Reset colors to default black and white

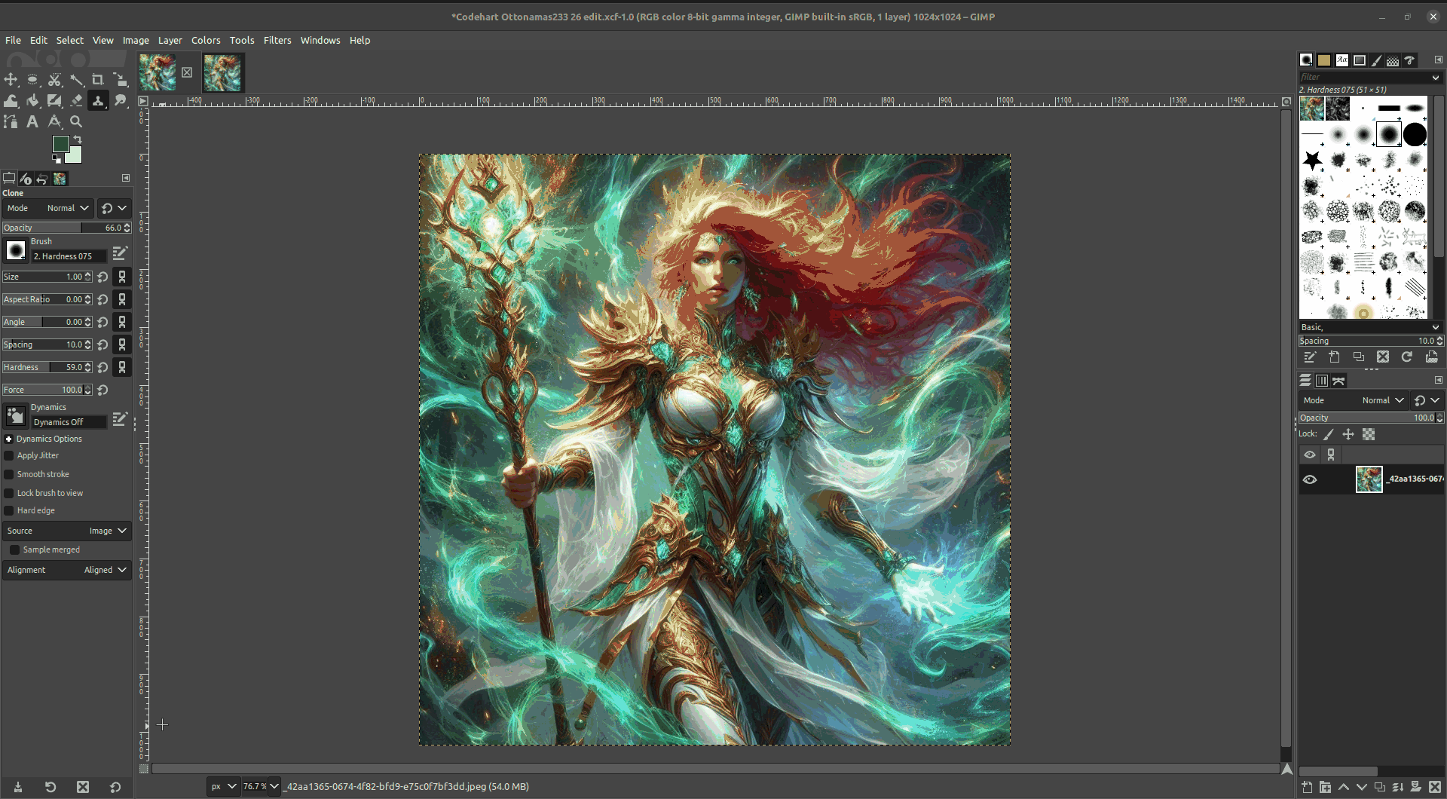[x=57, y=159]
